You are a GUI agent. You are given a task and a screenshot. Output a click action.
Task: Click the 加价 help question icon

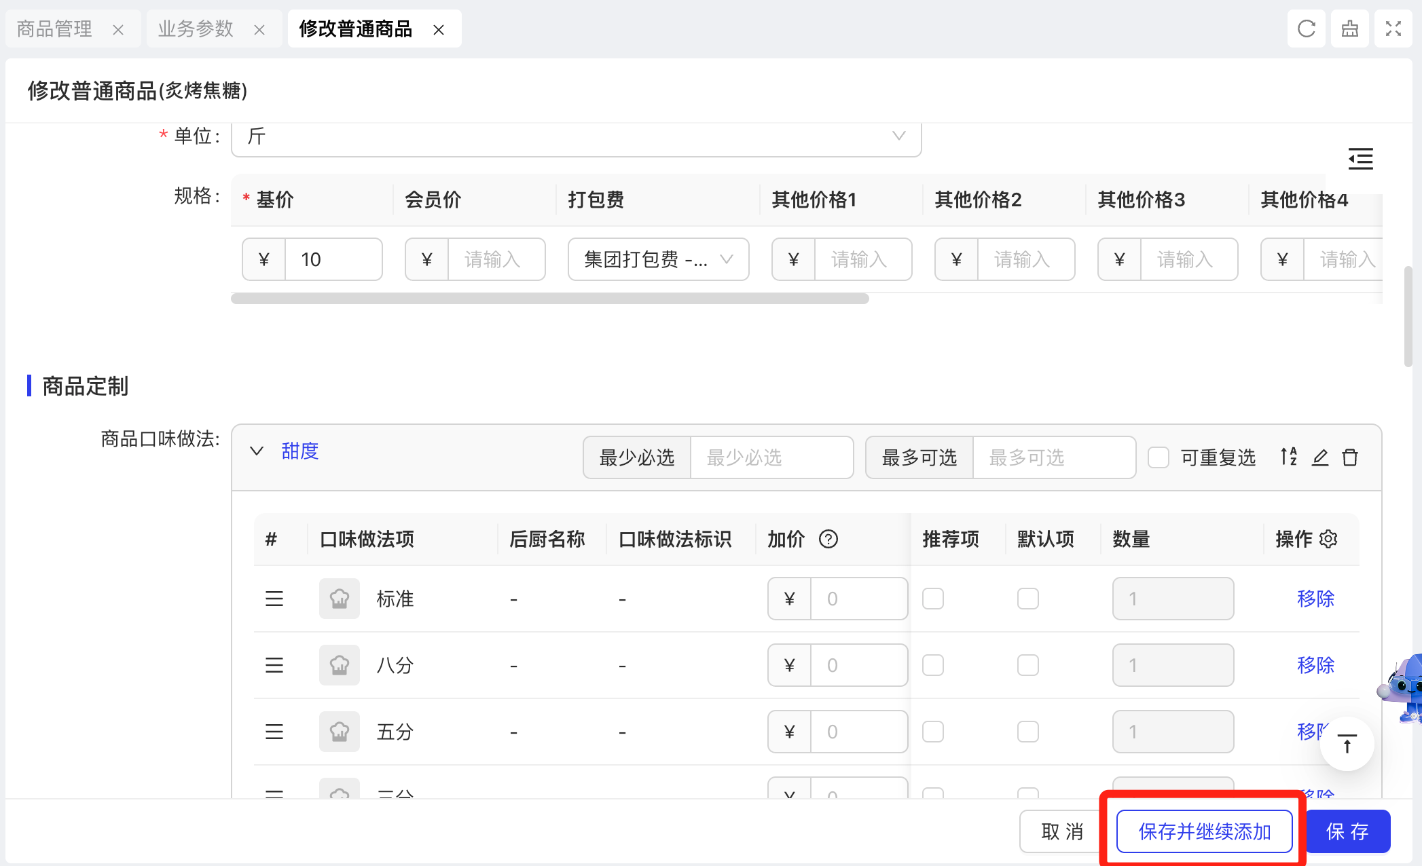(x=828, y=539)
